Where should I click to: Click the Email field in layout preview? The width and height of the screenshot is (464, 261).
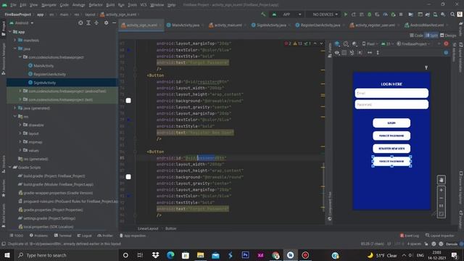pyautogui.click(x=391, y=93)
